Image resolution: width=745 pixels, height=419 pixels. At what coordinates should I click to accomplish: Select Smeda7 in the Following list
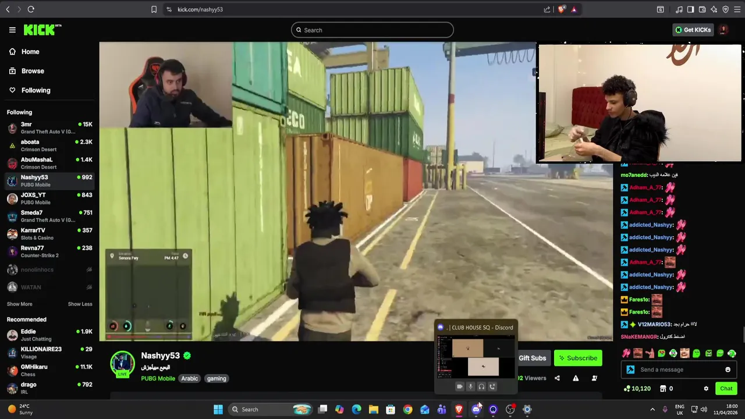[x=49, y=216]
